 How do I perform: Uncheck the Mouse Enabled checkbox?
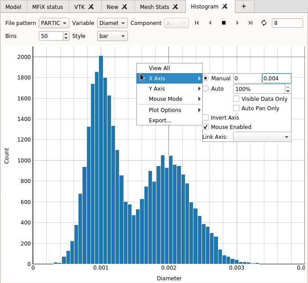click(205, 127)
